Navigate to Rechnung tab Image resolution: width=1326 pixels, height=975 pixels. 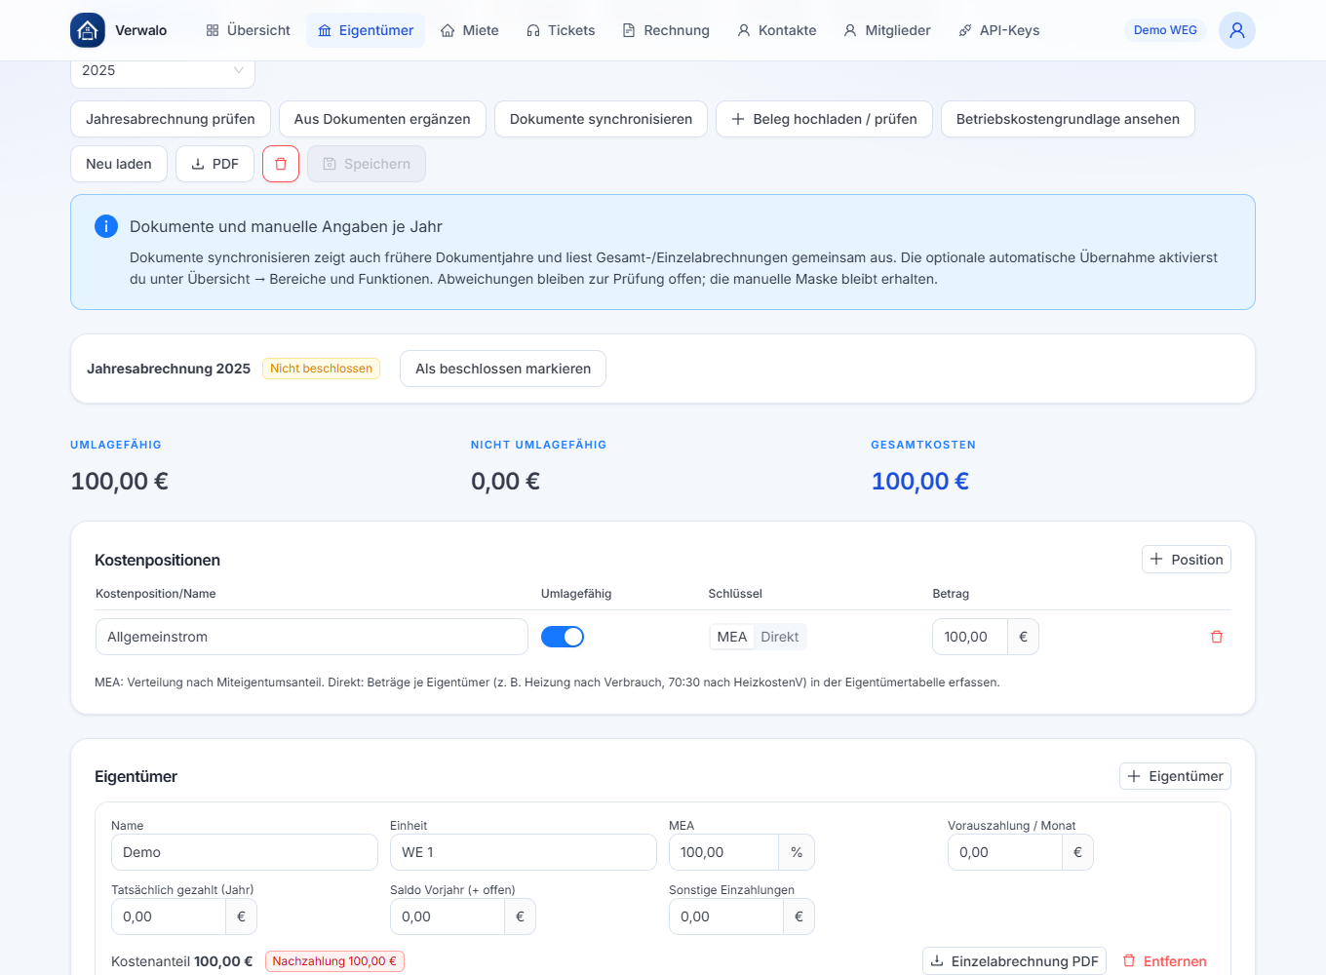pyautogui.click(x=666, y=30)
